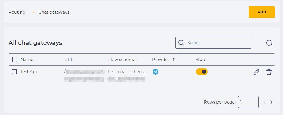This screenshot has width=283, height=115.
Task: Click the Telegram provider icon
Action: pyautogui.click(x=155, y=72)
